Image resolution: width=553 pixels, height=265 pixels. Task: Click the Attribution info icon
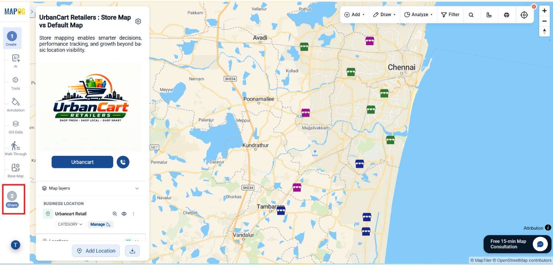548,228
